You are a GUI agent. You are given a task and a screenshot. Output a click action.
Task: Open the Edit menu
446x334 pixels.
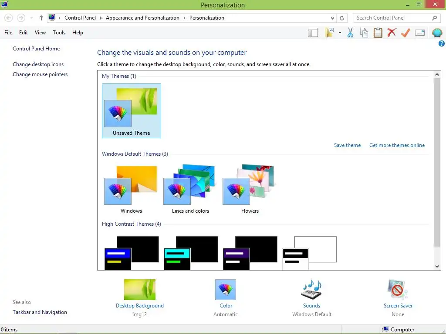click(24, 33)
